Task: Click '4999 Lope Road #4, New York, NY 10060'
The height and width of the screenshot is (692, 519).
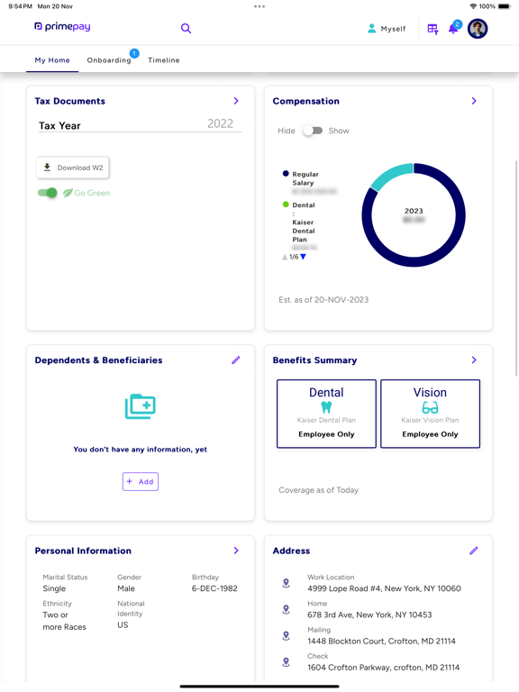Action: point(384,588)
